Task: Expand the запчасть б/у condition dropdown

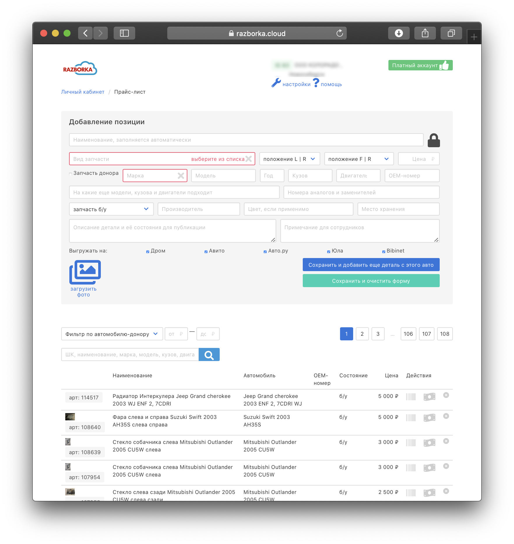Action: coord(111,209)
